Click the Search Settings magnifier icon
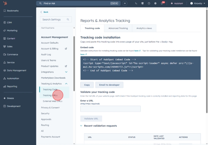 (68, 20)
